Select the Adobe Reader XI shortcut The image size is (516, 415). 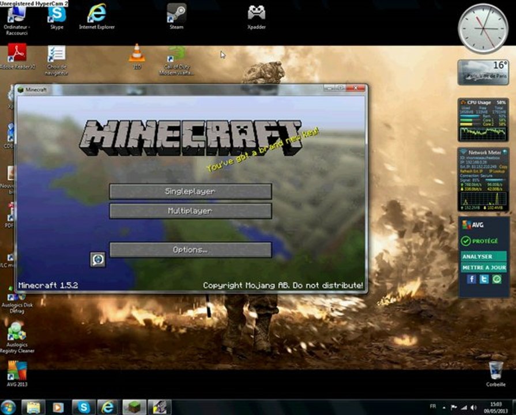(17, 56)
